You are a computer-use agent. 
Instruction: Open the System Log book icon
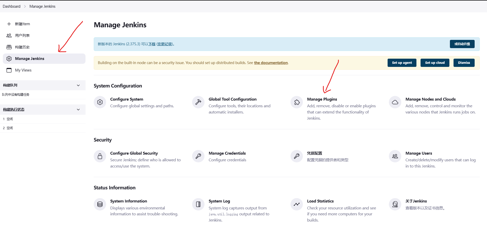pos(198,204)
